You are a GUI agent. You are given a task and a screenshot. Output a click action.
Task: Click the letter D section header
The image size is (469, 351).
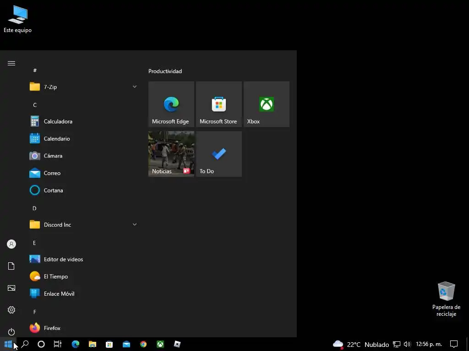click(34, 208)
